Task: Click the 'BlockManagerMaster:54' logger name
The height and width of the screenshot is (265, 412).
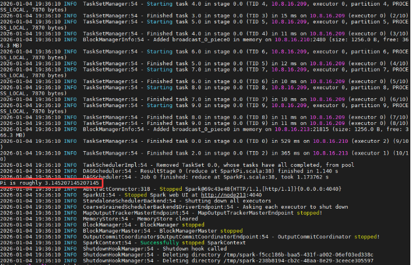Action: point(116,231)
